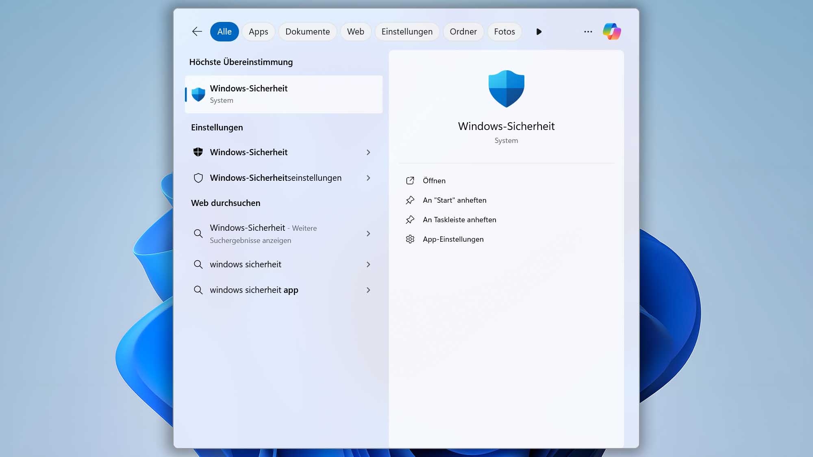
Task: Expand Windows-Sicherheit settings result chevron
Action: point(368,152)
